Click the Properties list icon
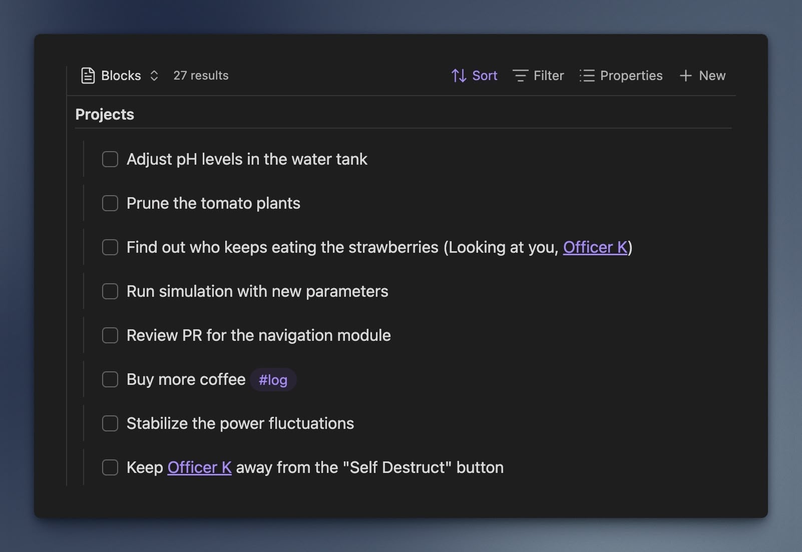This screenshot has height=552, width=802. point(586,76)
